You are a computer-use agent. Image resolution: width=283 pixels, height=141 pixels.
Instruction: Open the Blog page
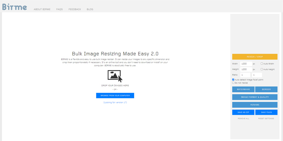point(90,9)
